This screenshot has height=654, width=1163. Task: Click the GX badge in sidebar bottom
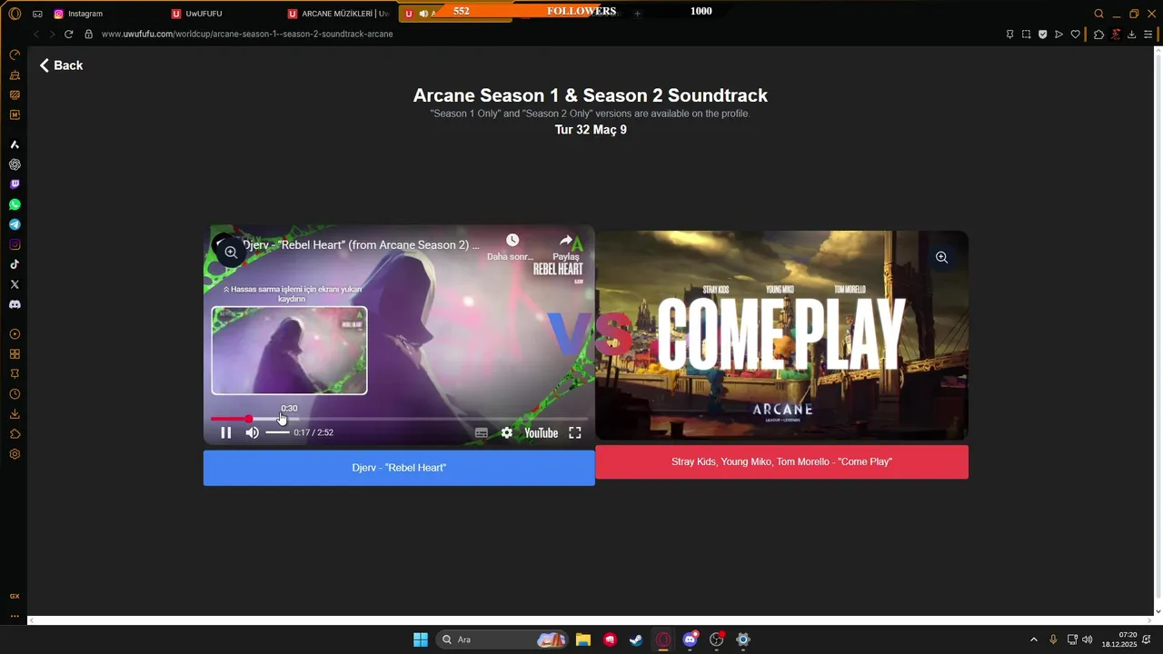point(15,596)
